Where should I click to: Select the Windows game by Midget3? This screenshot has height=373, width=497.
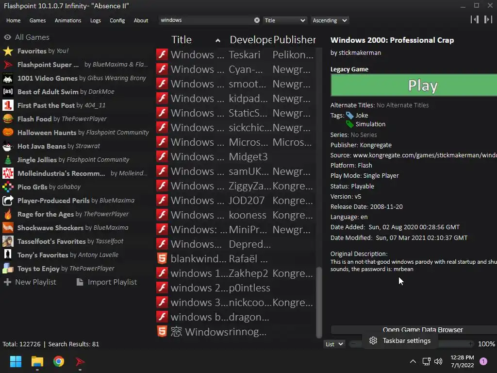[x=235, y=157]
